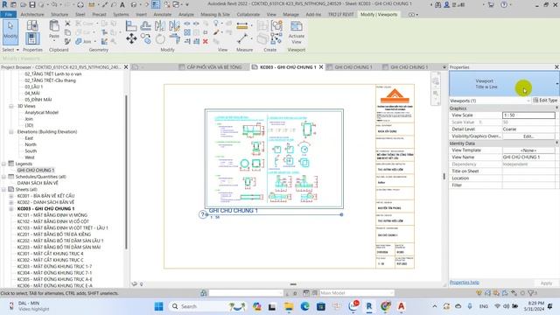This screenshot has width=560, height=315.
Task: Select the Rotate tool
Action: (160, 38)
